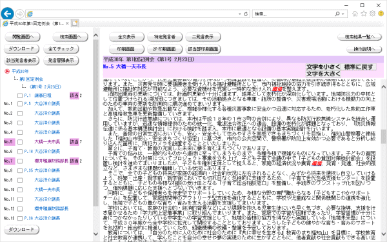Click the 二発言表示 button
The image size is (387, 242).
point(203,37)
